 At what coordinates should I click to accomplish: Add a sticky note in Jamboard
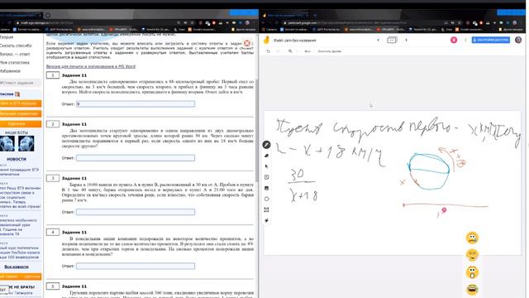tap(266, 177)
